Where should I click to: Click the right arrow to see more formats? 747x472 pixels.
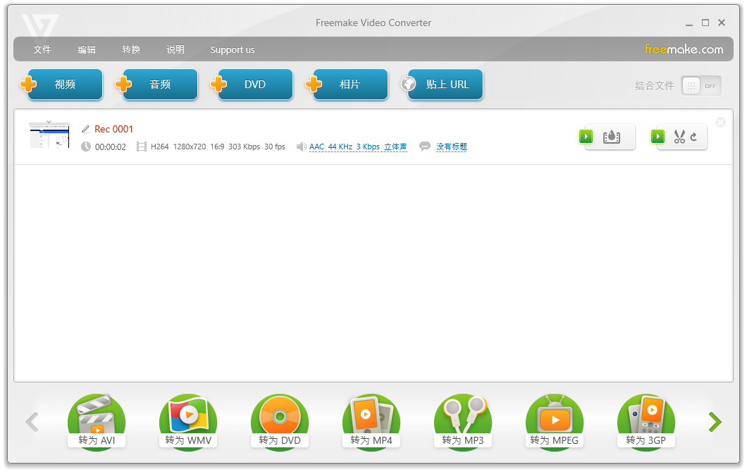tap(715, 421)
